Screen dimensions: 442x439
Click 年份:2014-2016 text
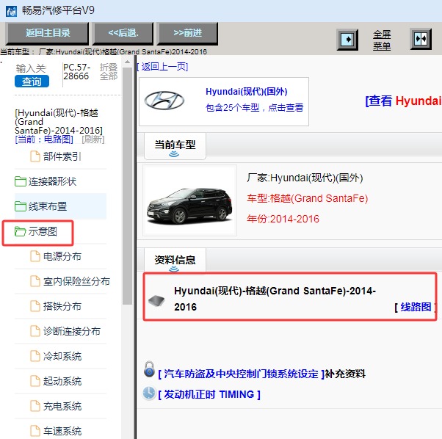tap(283, 219)
